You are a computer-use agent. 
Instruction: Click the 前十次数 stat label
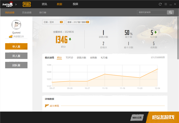(129, 47)
